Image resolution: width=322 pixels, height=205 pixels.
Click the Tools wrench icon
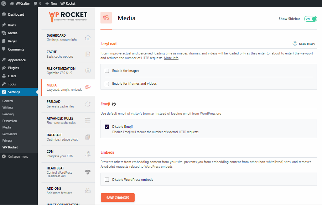coord(4,84)
